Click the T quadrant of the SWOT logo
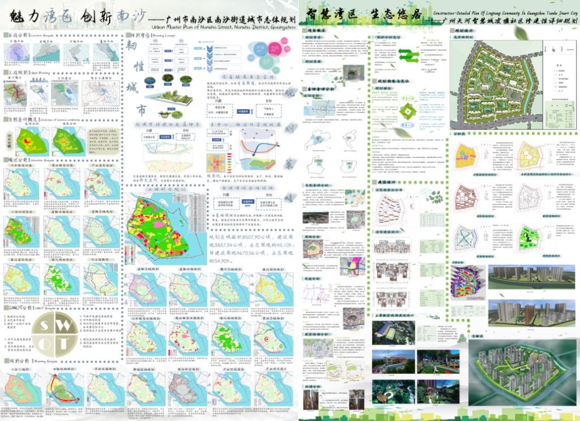 pyautogui.click(x=63, y=344)
